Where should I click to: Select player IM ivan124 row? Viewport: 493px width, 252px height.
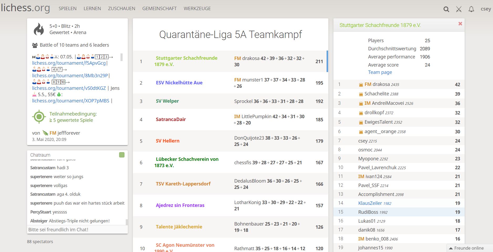[x=399, y=176]
